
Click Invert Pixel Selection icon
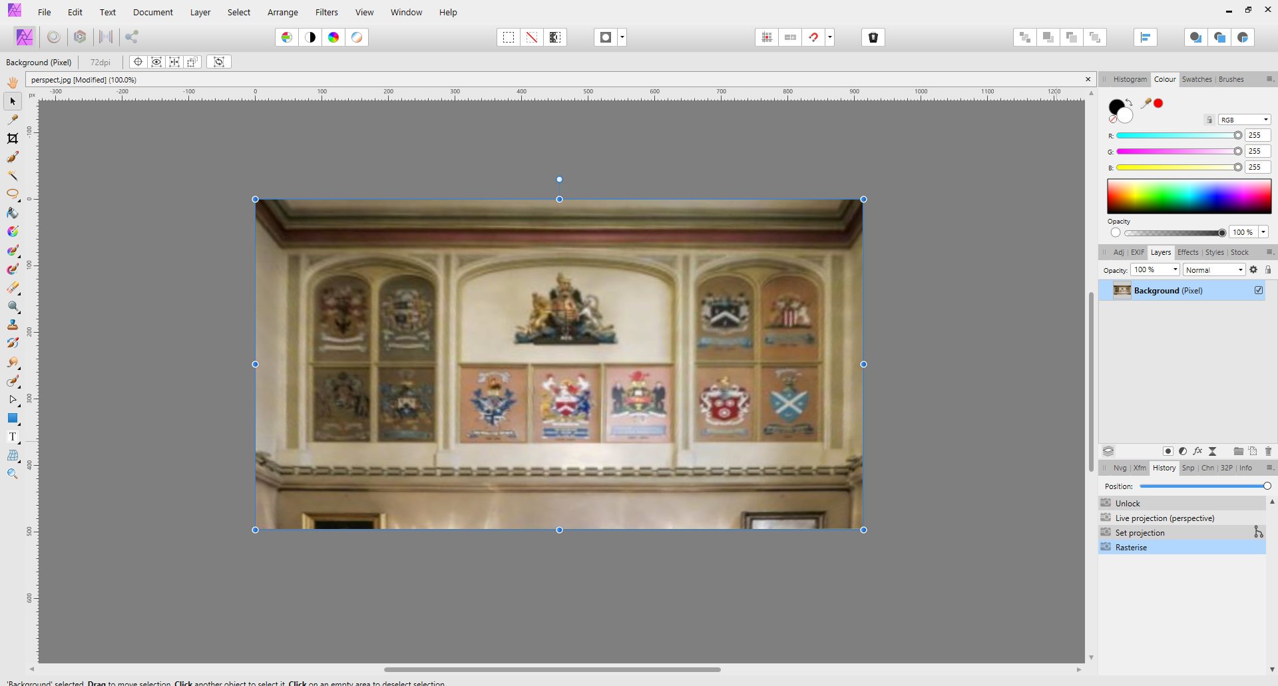[555, 37]
